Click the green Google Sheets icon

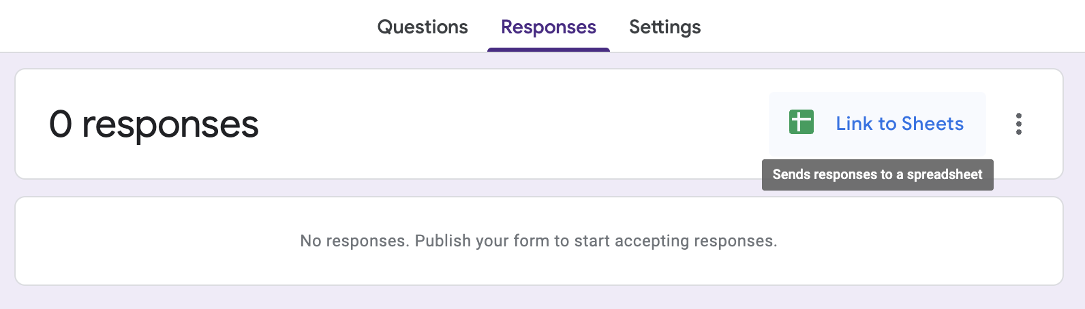[801, 123]
